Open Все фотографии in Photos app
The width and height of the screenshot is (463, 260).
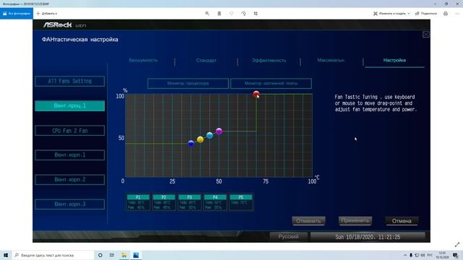click(x=17, y=14)
